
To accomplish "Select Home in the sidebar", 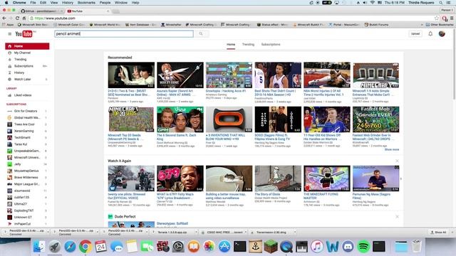I will point(27,46).
